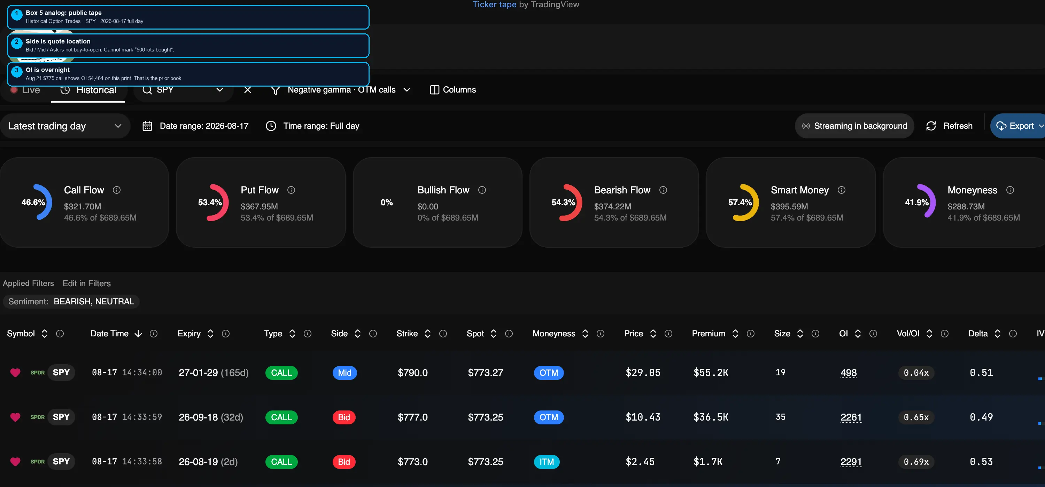Open info tooltip for Expiry column
1045x487 pixels.
226,334
